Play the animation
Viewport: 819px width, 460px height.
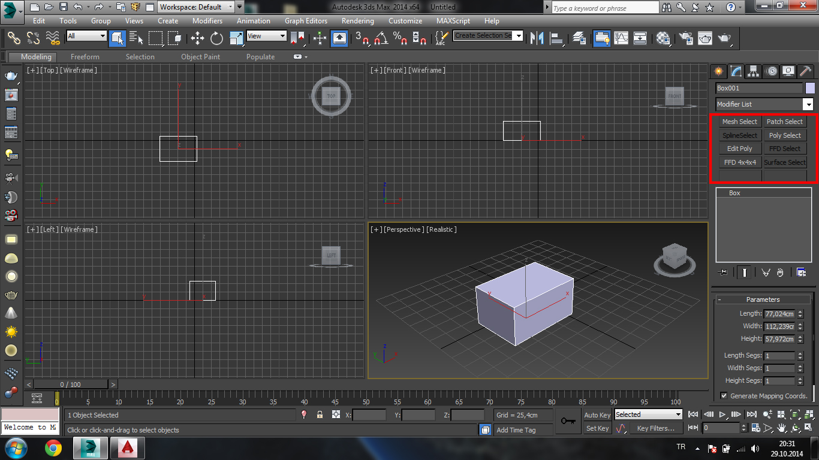click(x=722, y=414)
